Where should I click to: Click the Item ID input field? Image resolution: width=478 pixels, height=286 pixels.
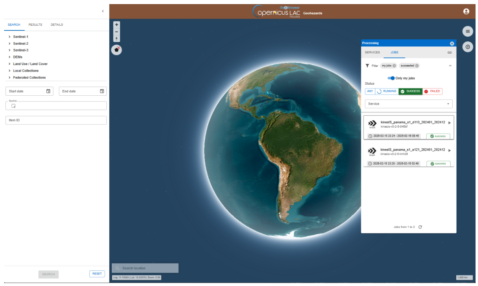(56, 120)
